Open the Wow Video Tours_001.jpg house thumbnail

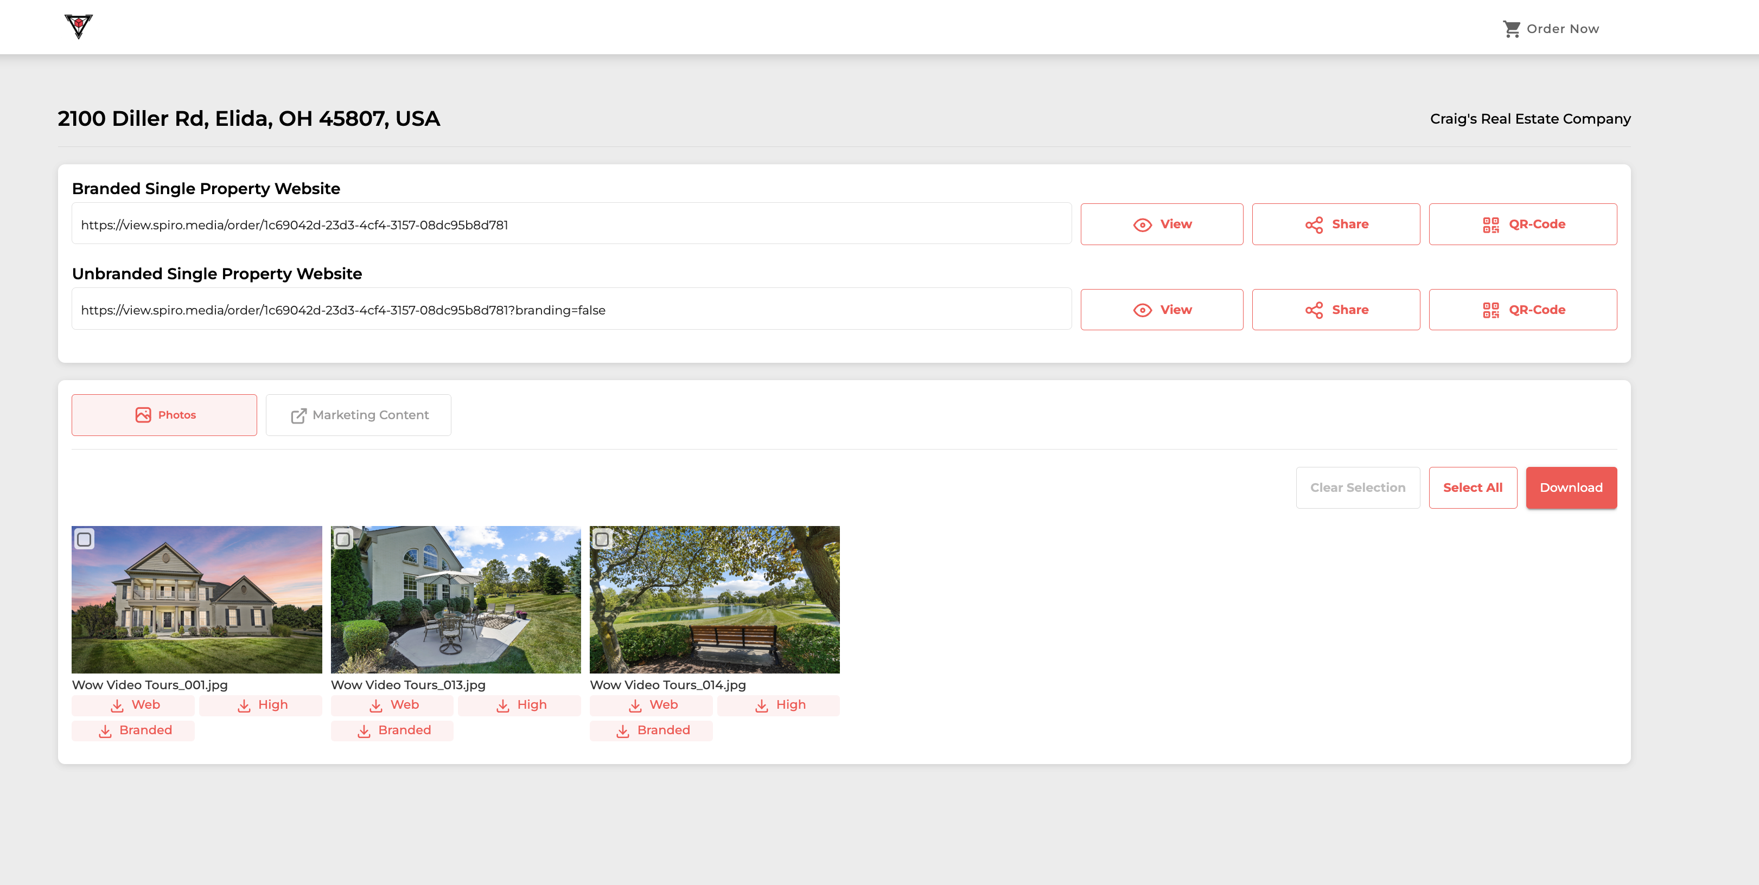pos(196,599)
